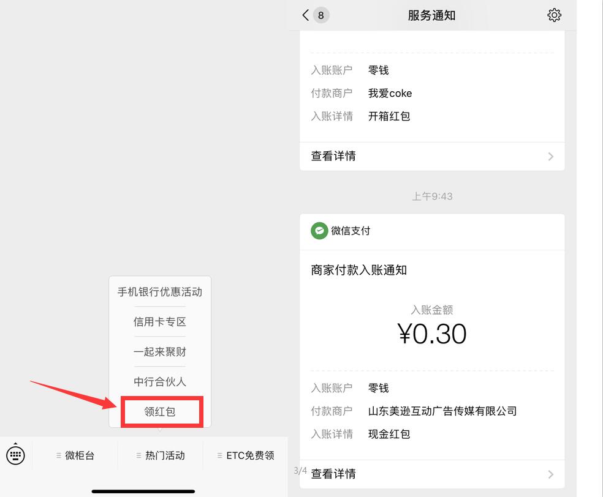Open the 微柜台 bottom menu
Image resolution: width=603 pixels, height=497 pixels.
click(x=75, y=455)
